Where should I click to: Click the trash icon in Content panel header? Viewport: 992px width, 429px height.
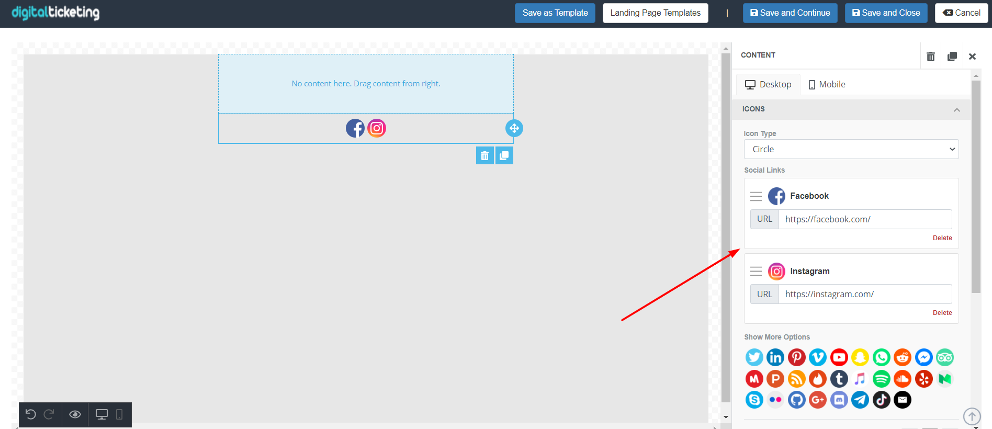pos(930,56)
